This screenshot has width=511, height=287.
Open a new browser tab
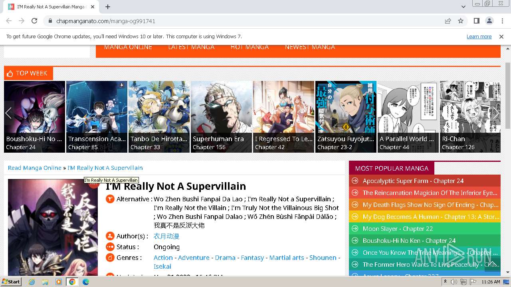click(x=108, y=7)
